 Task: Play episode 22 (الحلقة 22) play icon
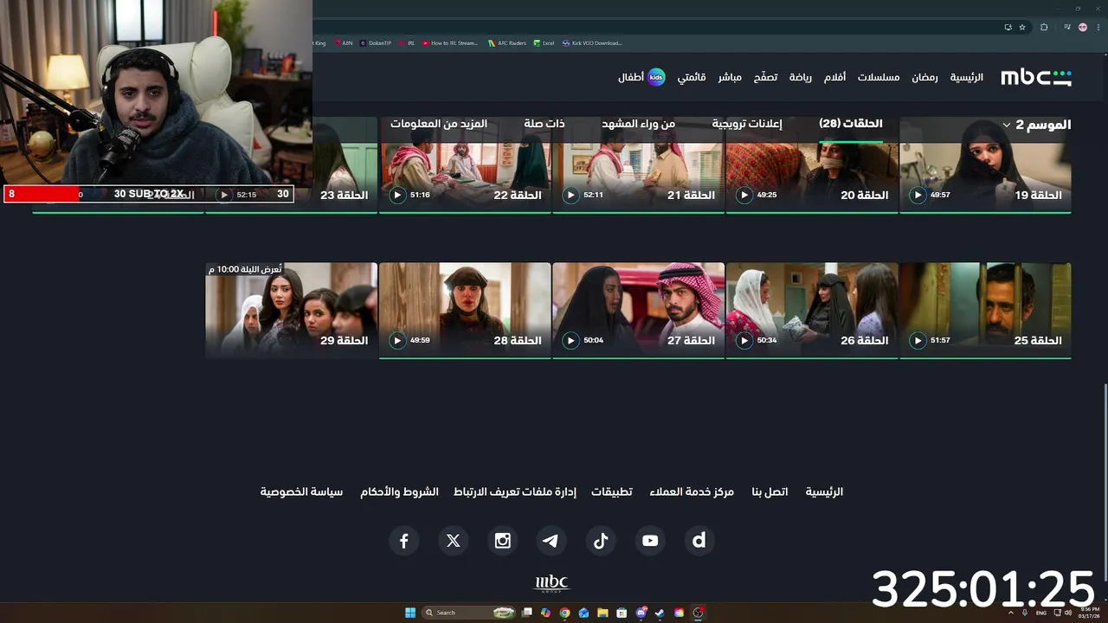pos(397,196)
